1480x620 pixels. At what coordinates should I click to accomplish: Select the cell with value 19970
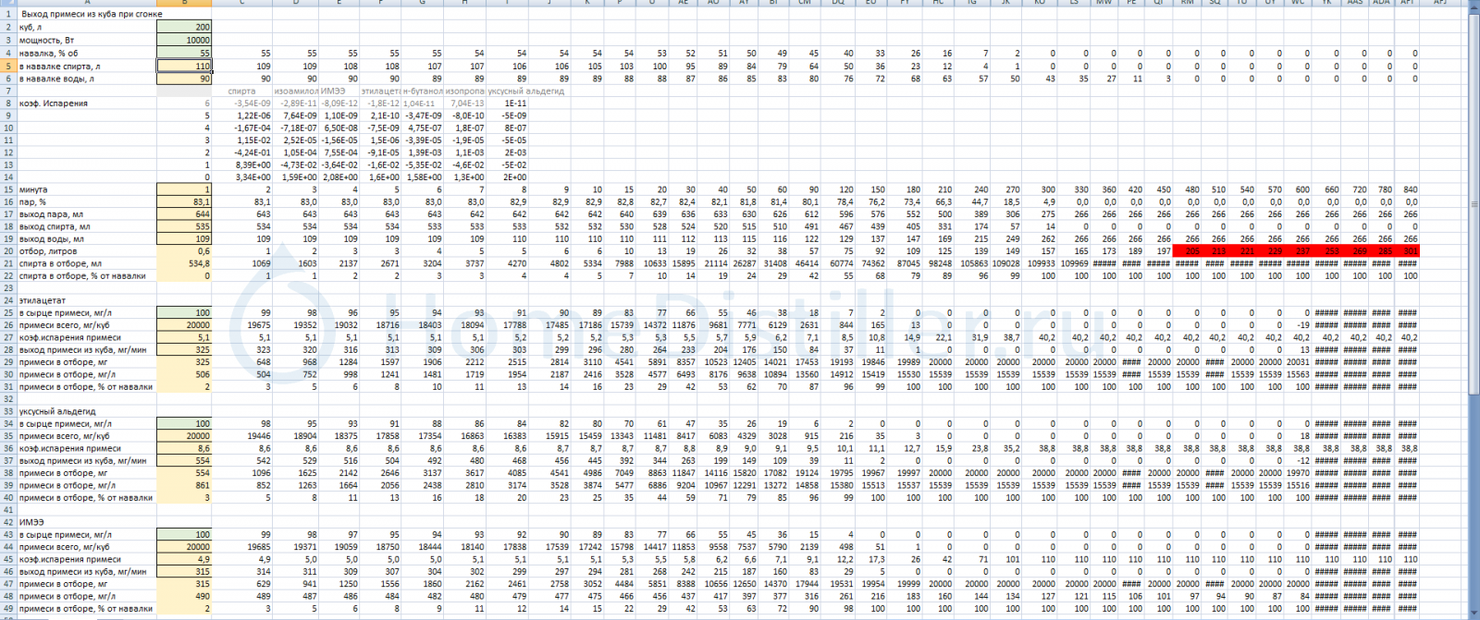(1297, 473)
